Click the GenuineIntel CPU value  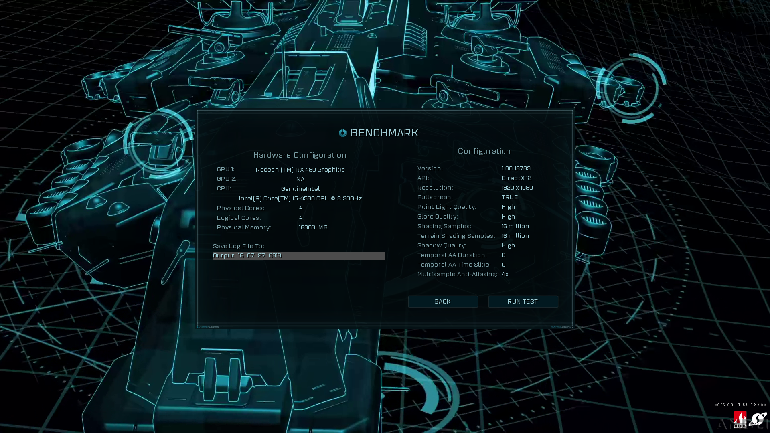click(x=300, y=189)
